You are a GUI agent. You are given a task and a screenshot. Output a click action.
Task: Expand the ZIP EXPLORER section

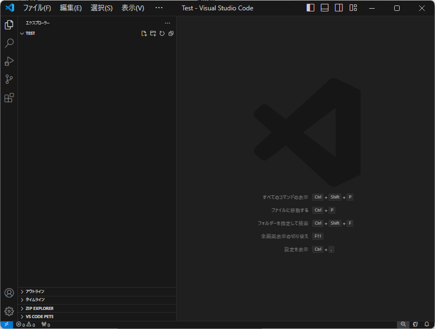(x=97, y=308)
